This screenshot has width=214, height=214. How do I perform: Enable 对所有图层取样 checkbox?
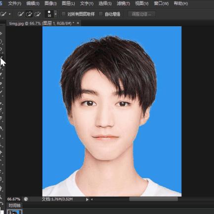pyautogui.click(x=63, y=14)
